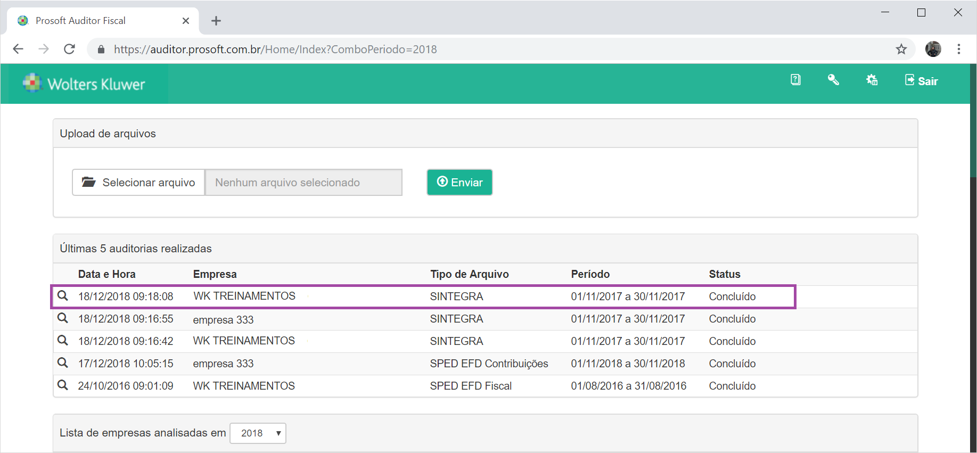Click period 01/08/2016 a 31/08/2016
This screenshot has width=977, height=453.
pyautogui.click(x=629, y=386)
